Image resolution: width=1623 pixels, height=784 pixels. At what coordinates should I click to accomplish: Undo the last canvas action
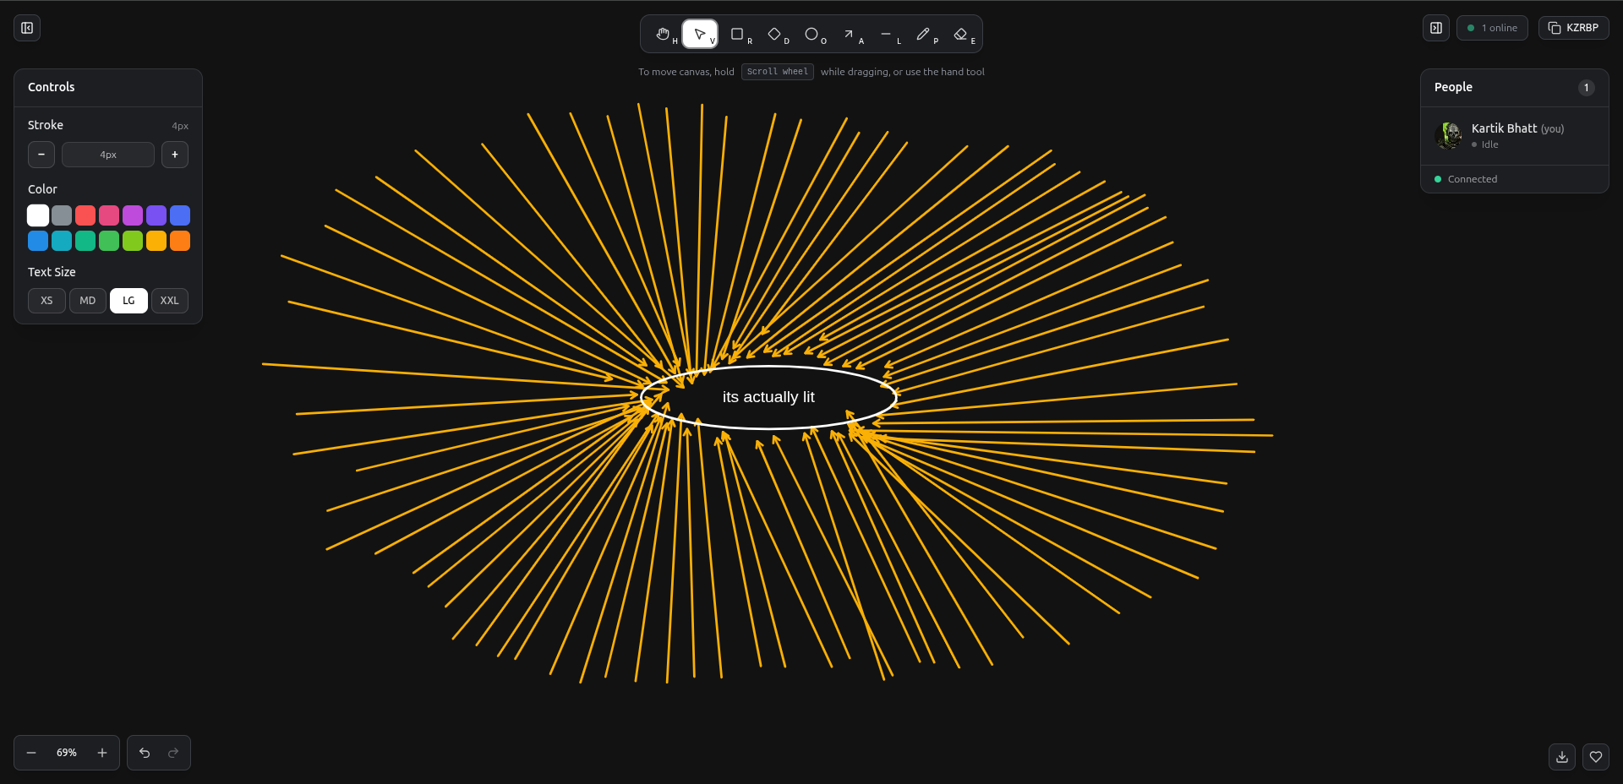(145, 753)
